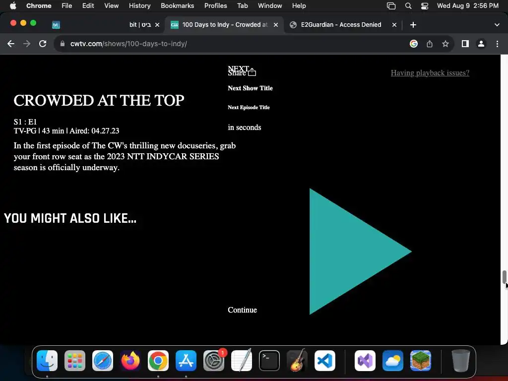Open the Chrome application menu

tap(39, 6)
